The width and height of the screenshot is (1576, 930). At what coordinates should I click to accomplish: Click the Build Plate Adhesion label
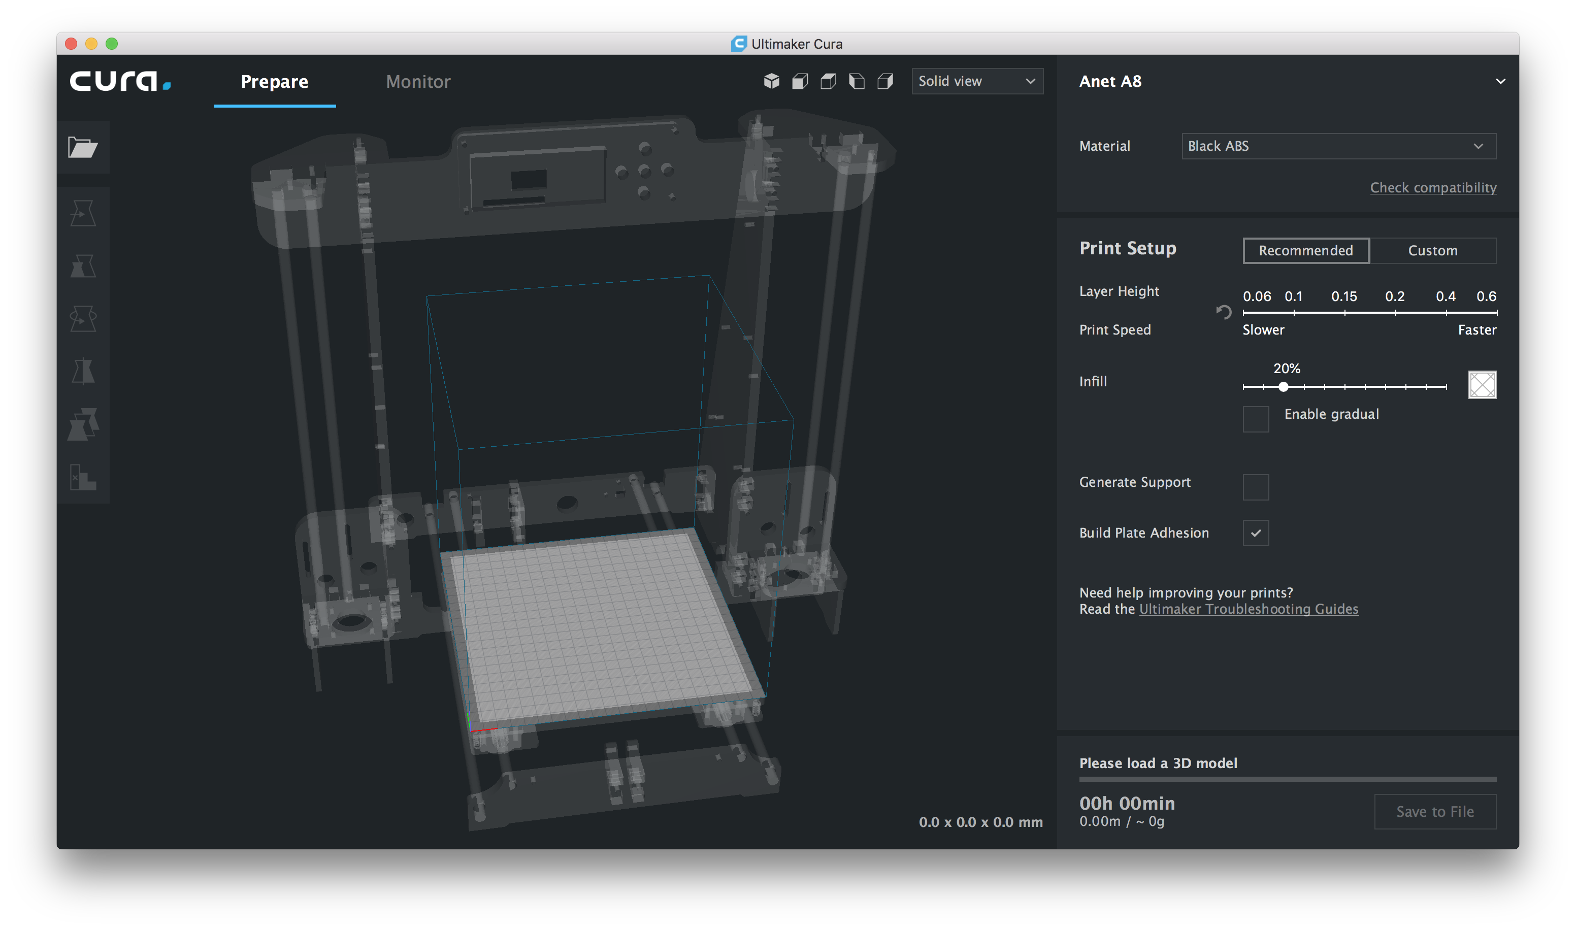click(x=1143, y=533)
